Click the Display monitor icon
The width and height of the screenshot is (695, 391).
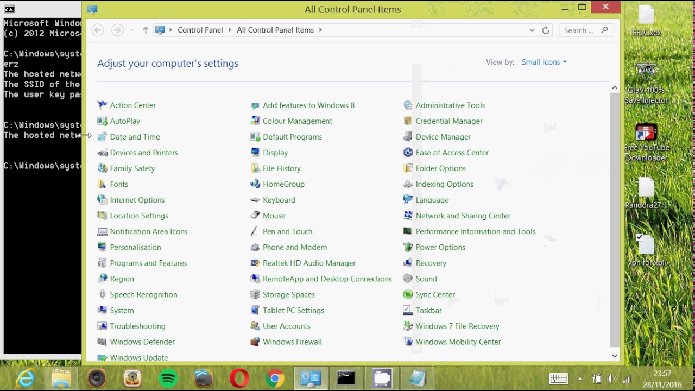click(255, 153)
